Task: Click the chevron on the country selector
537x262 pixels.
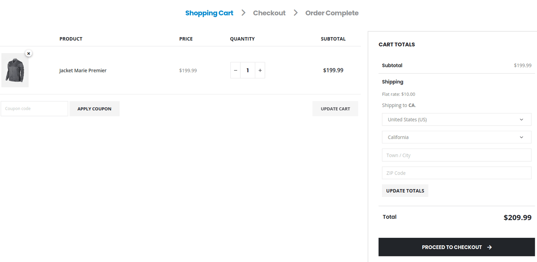Action: (523, 119)
